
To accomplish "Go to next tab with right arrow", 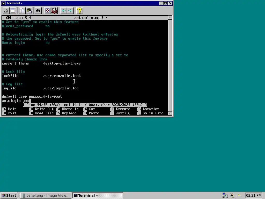I will point(70,11).
